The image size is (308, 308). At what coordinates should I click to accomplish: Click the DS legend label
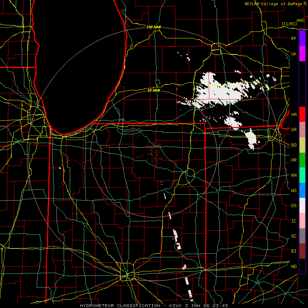294,206
